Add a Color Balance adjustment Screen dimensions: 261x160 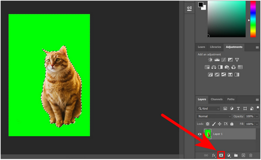(214, 67)
